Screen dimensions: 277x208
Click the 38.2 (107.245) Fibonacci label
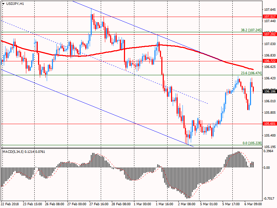click(x=251, y=30)
